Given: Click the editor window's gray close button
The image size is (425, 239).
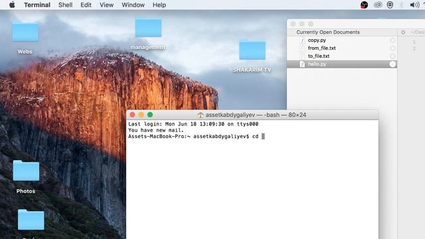Looking at the screenshot, I should click(293, 24).
